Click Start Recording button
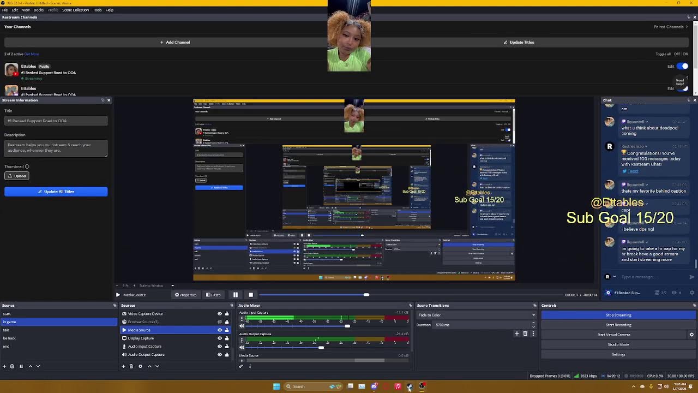The width and height of the screenshot is (698, 393). tap(618, 325)
